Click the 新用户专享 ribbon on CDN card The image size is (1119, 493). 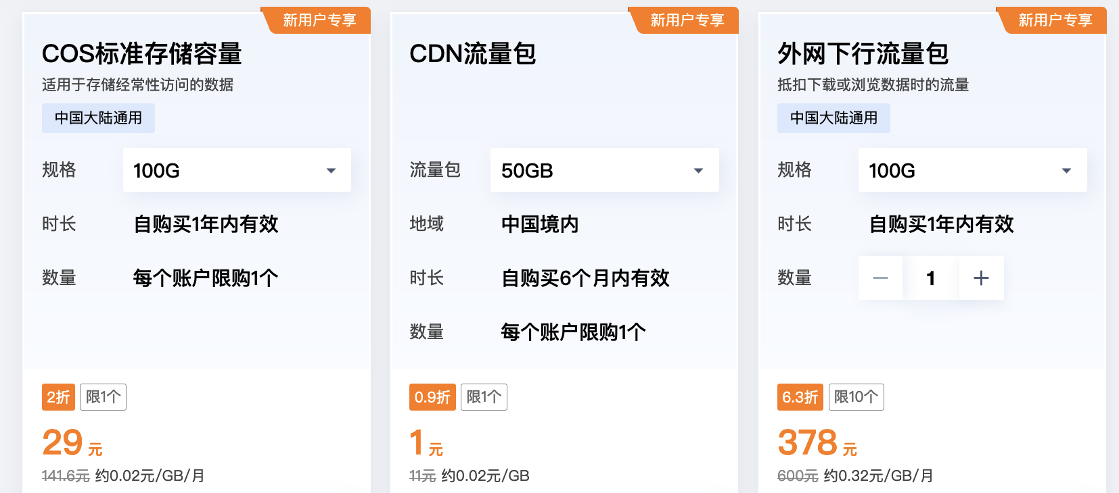click(685, 20)
